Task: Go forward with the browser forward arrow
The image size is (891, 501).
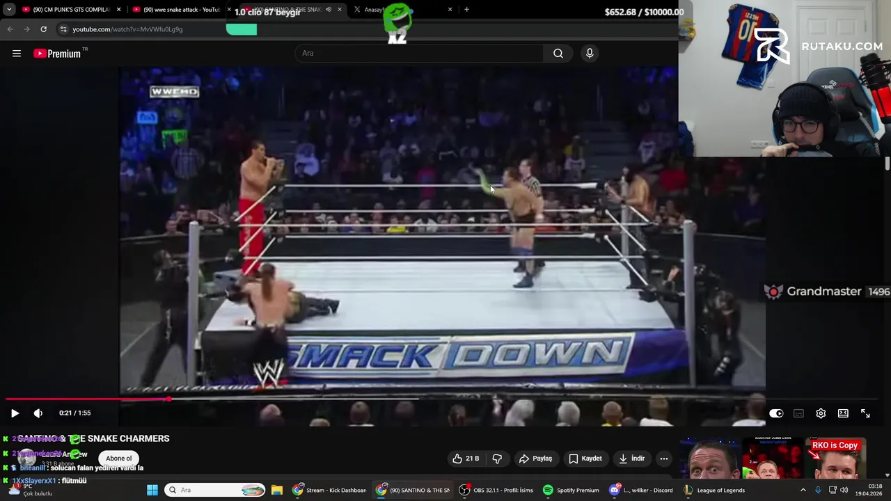Action: click(x=26, y=29)
